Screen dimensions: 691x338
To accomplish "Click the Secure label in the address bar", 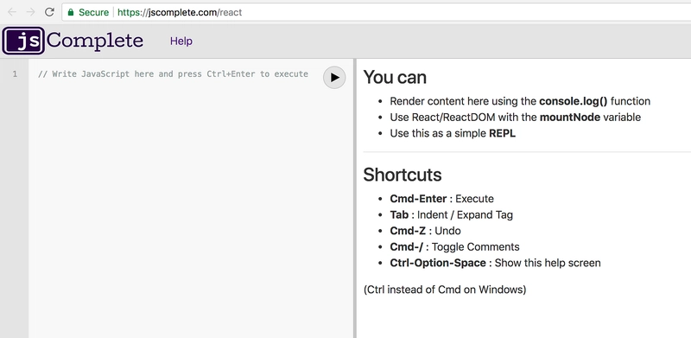I will 93,12.
